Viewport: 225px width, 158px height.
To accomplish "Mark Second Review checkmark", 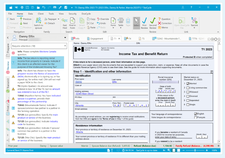I will coord(153,23).
